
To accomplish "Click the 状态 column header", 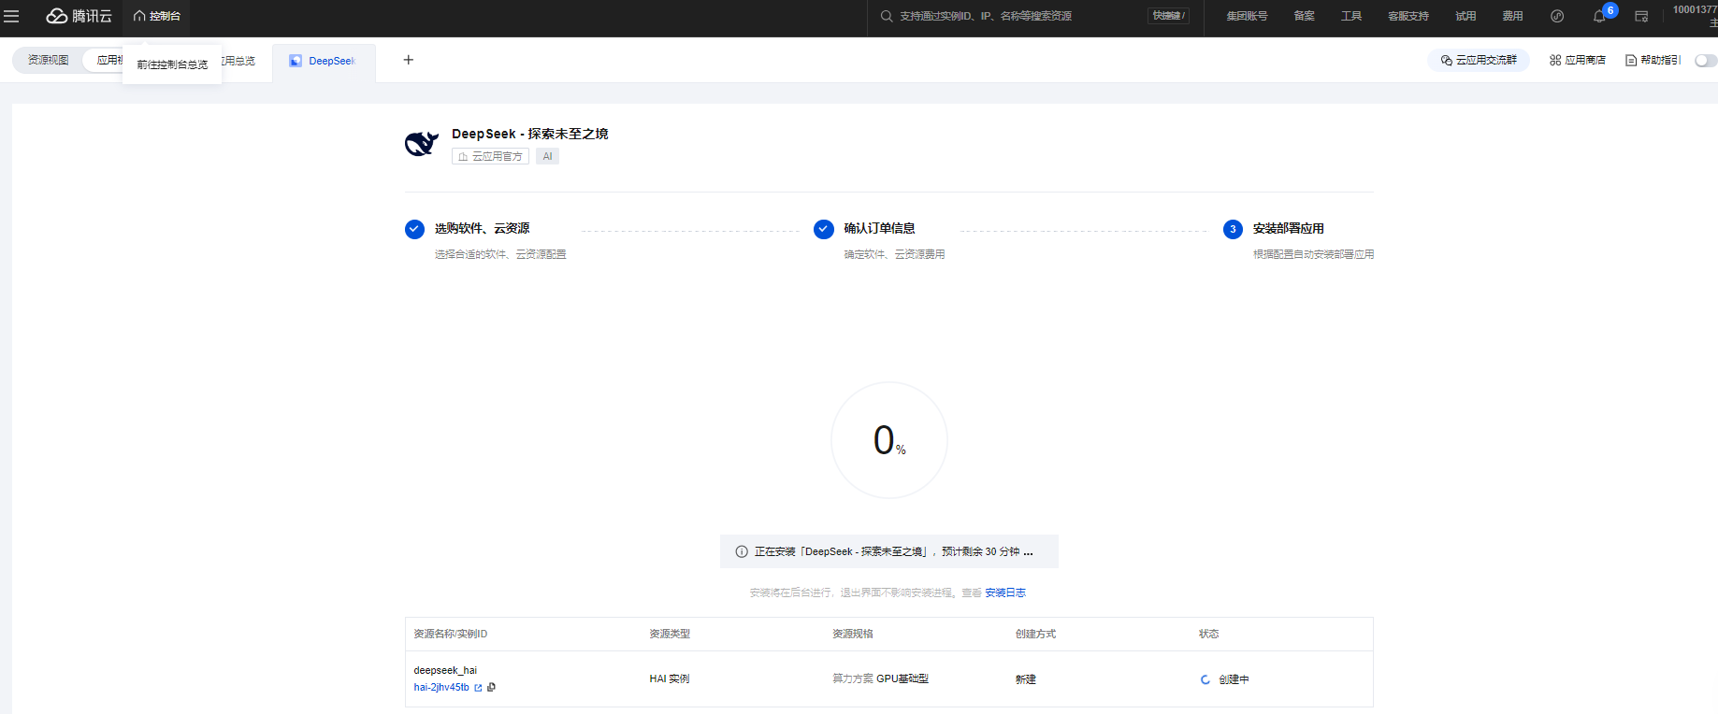I will pos(1209,634).
